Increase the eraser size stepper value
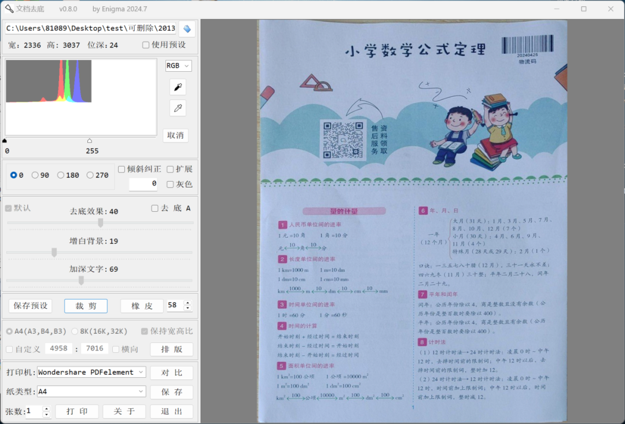This screenshot has height=424, width=625. click(187, 303)
